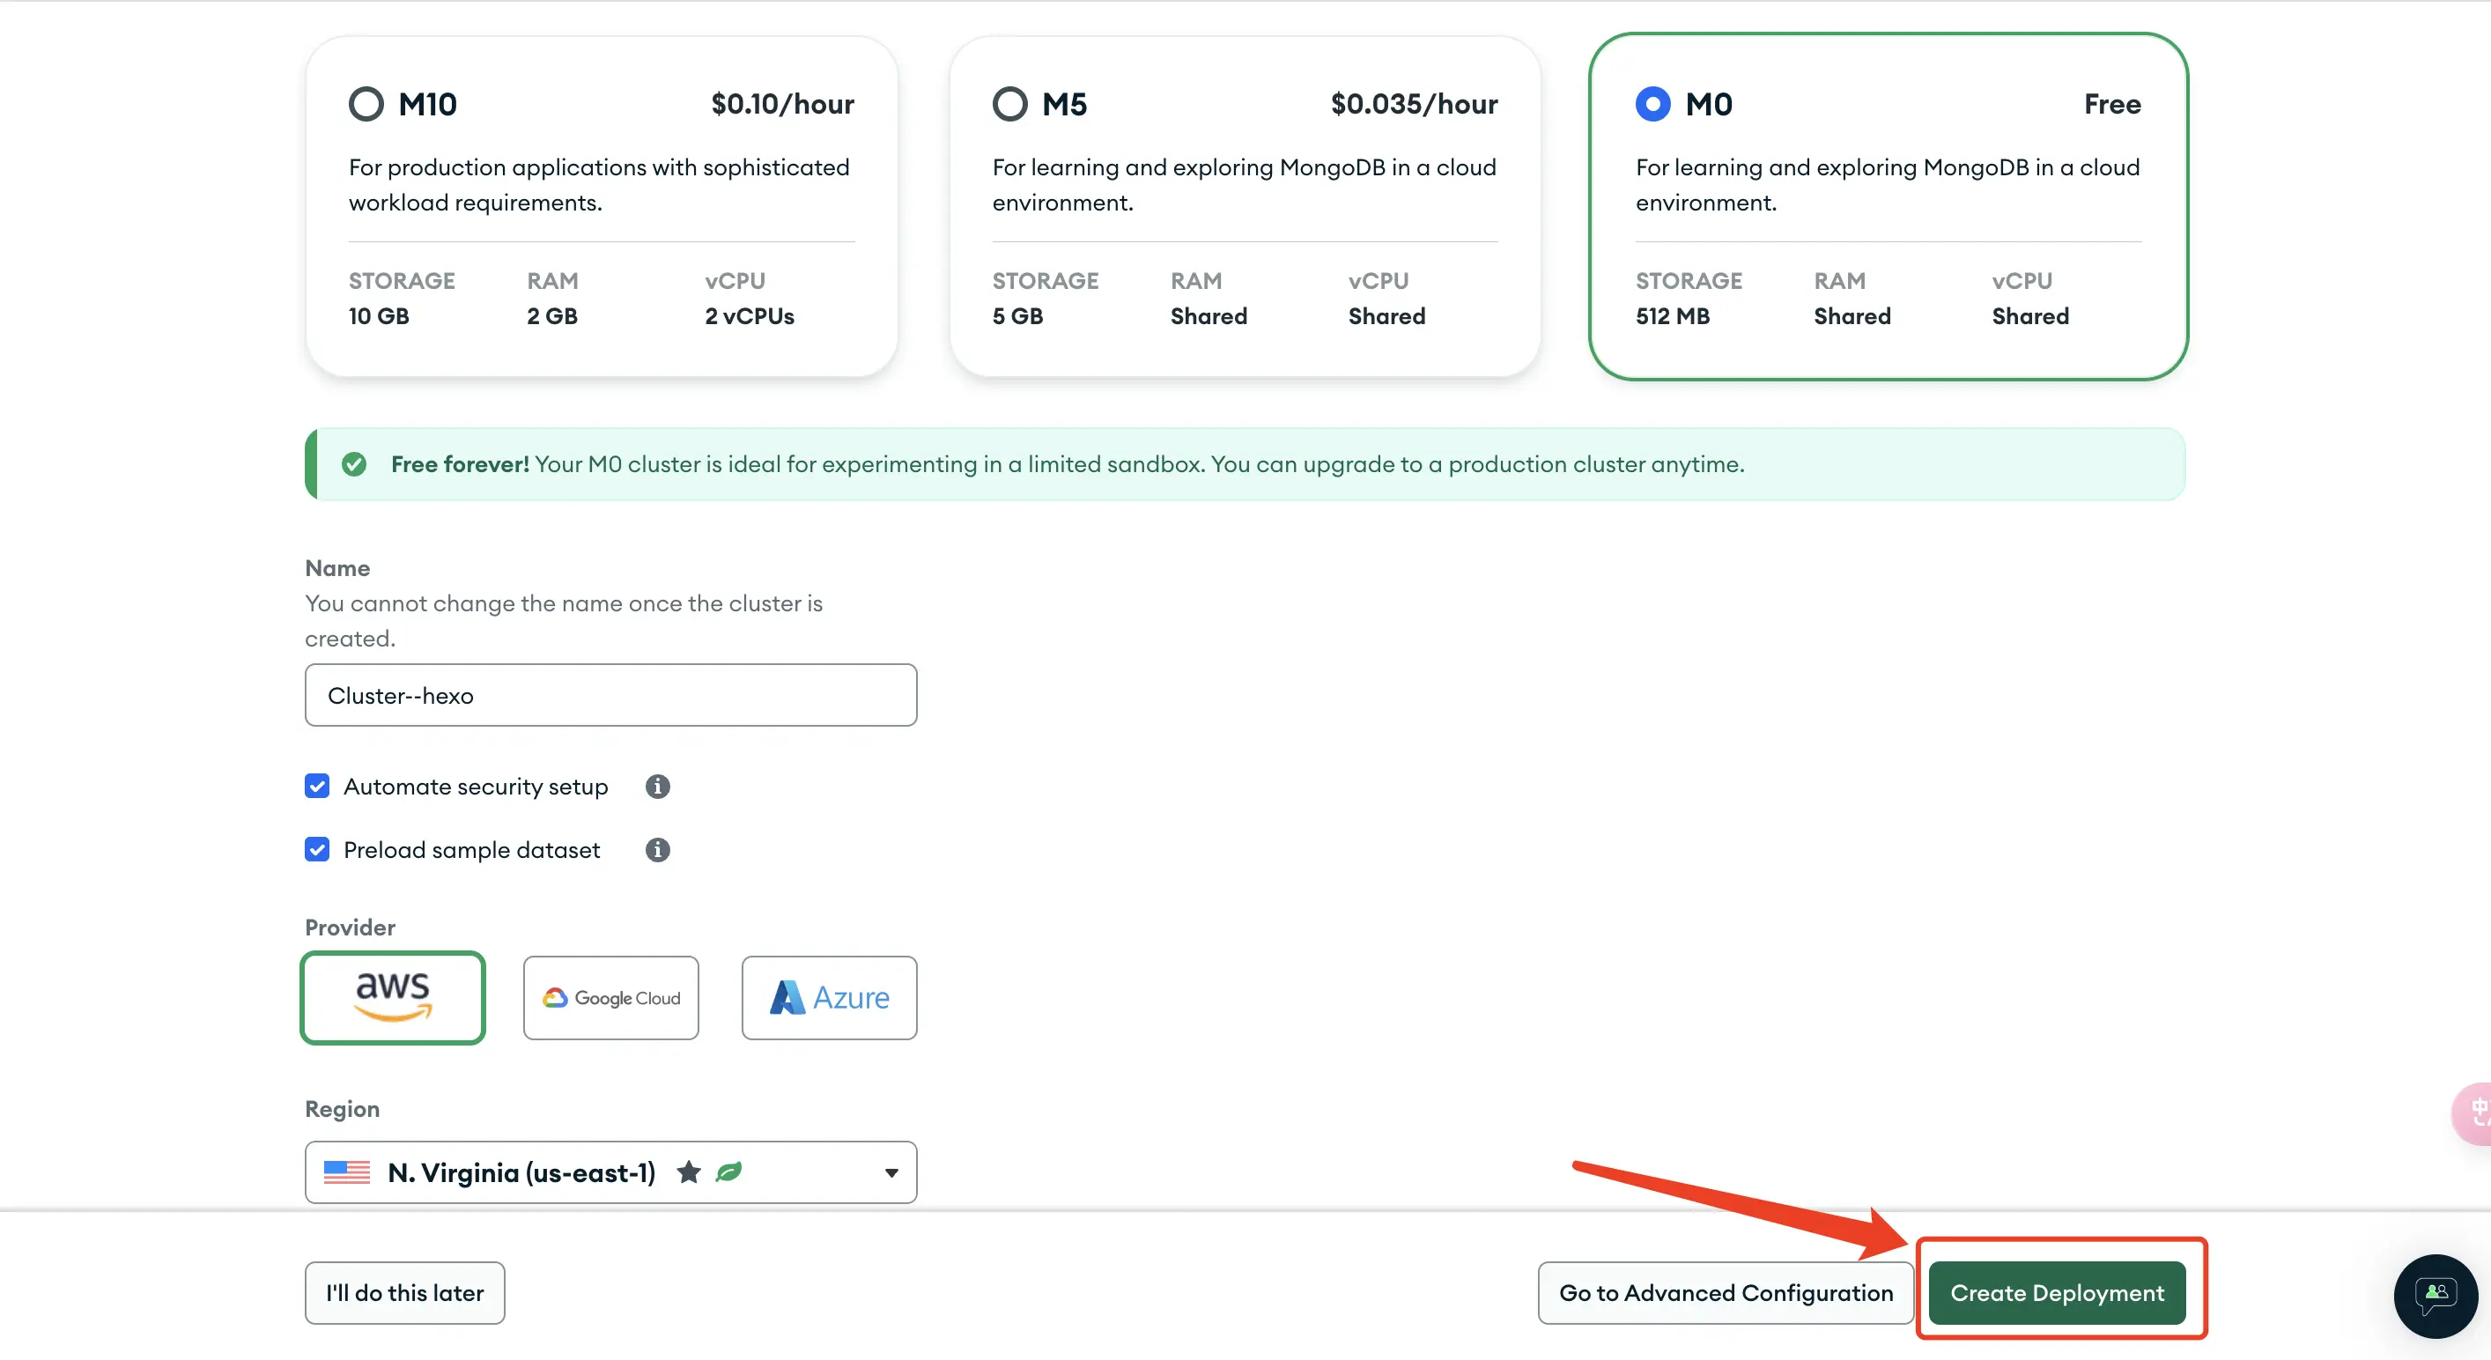Image resolution: width=2491 pixels, height=1360 pixels.
Task: Choose Azure as the provider
Action: click(x=830, y=997)
